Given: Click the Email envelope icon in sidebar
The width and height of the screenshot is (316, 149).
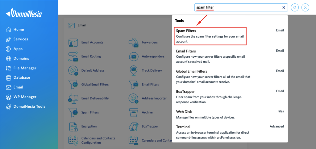Looking at the screenshot, I should click(8, 87).
